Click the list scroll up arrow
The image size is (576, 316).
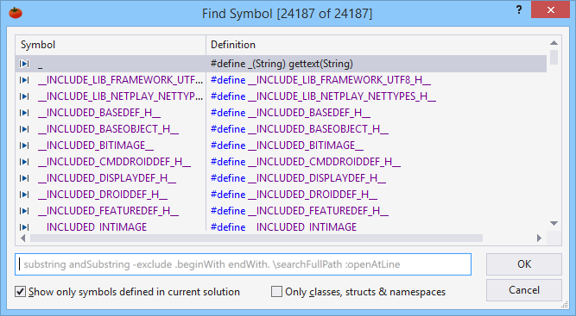click(554, 43)
